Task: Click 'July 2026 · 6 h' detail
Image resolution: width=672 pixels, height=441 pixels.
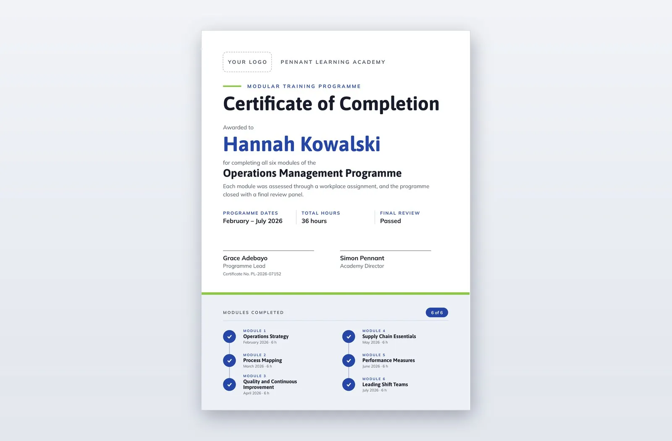Action: pyautogui.click(x=375, y=390)
